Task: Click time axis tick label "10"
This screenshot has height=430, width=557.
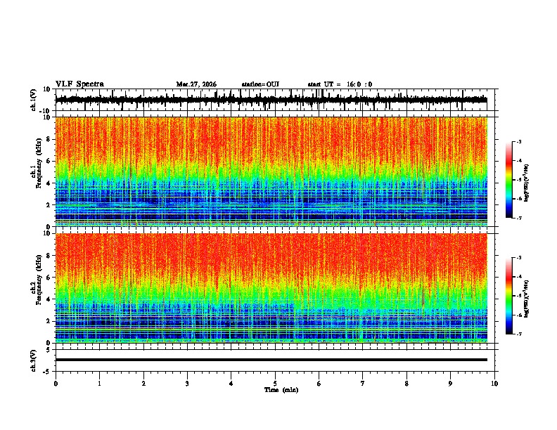Action: coord(494,384)
